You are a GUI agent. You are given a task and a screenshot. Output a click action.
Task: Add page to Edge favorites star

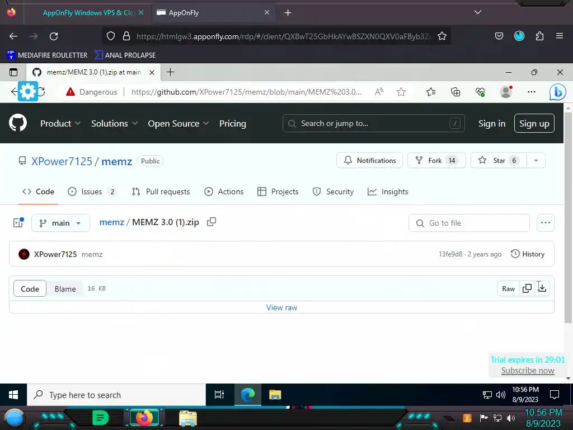(401, 92)
